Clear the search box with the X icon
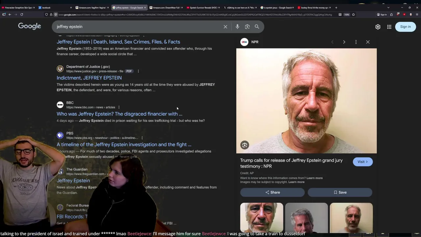The image size is (421, 237). (225, 27)
